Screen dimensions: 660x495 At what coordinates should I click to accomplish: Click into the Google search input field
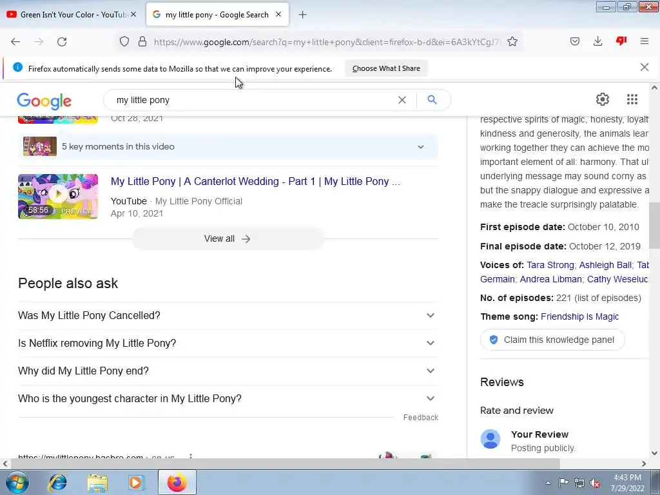coord(253,100)
